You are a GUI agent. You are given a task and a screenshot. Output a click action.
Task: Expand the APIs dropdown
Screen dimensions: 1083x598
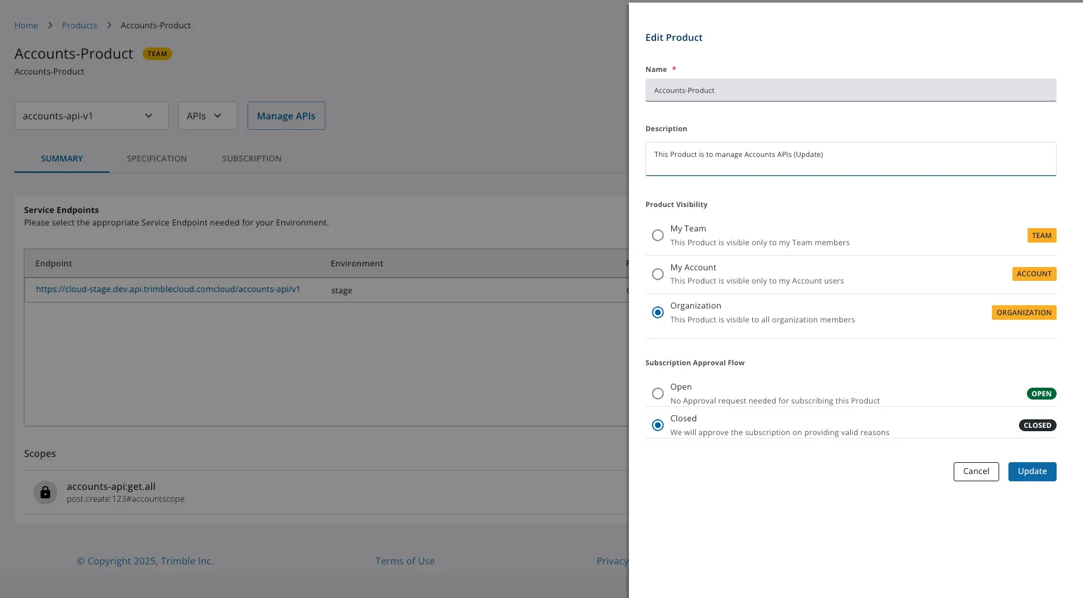click(207, 116)
